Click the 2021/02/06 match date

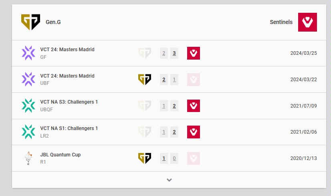click(x=304, y=132)
